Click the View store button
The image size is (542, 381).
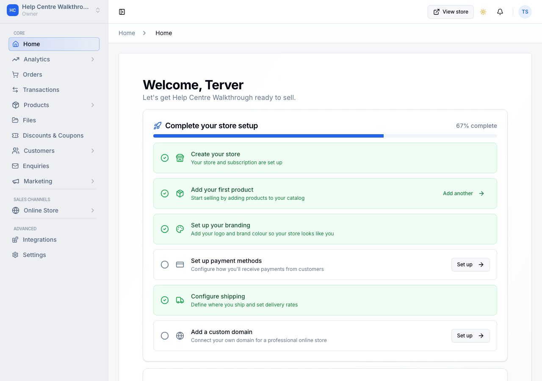click(x=451, y=12)
